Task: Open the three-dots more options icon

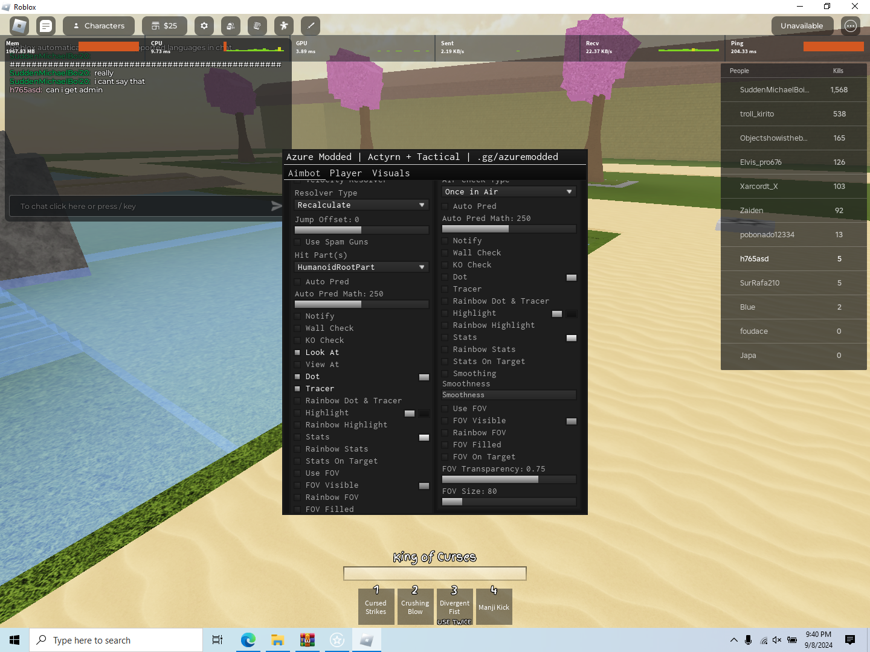Action: pos(851,26)
